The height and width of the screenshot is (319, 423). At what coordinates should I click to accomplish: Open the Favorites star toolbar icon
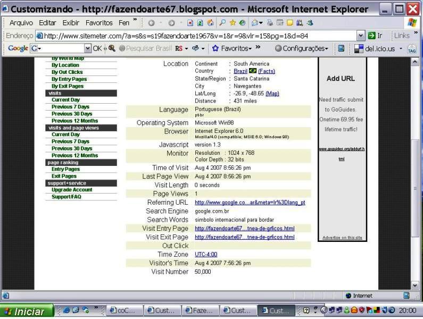[x=233, y=23]
